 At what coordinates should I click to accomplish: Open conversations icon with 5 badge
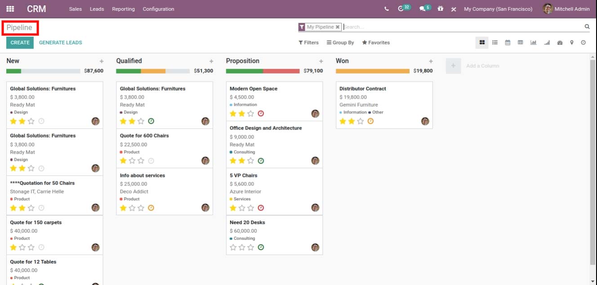click(x=422, y=9)
